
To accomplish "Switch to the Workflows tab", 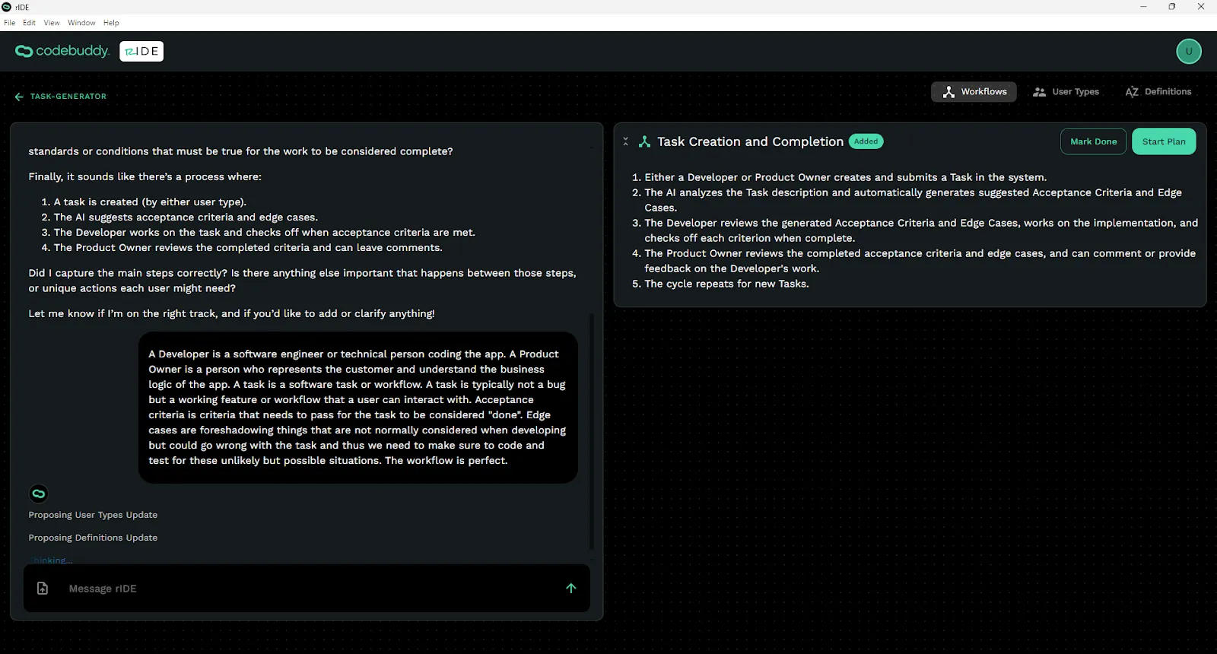I will [974, 92].
